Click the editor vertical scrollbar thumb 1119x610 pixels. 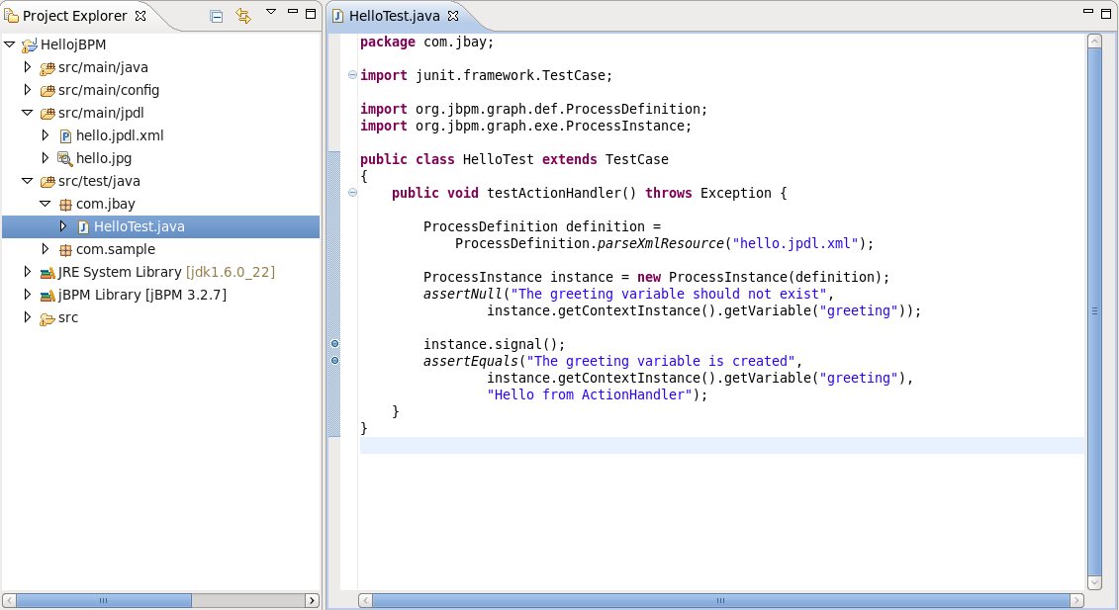coord(1094,311)
